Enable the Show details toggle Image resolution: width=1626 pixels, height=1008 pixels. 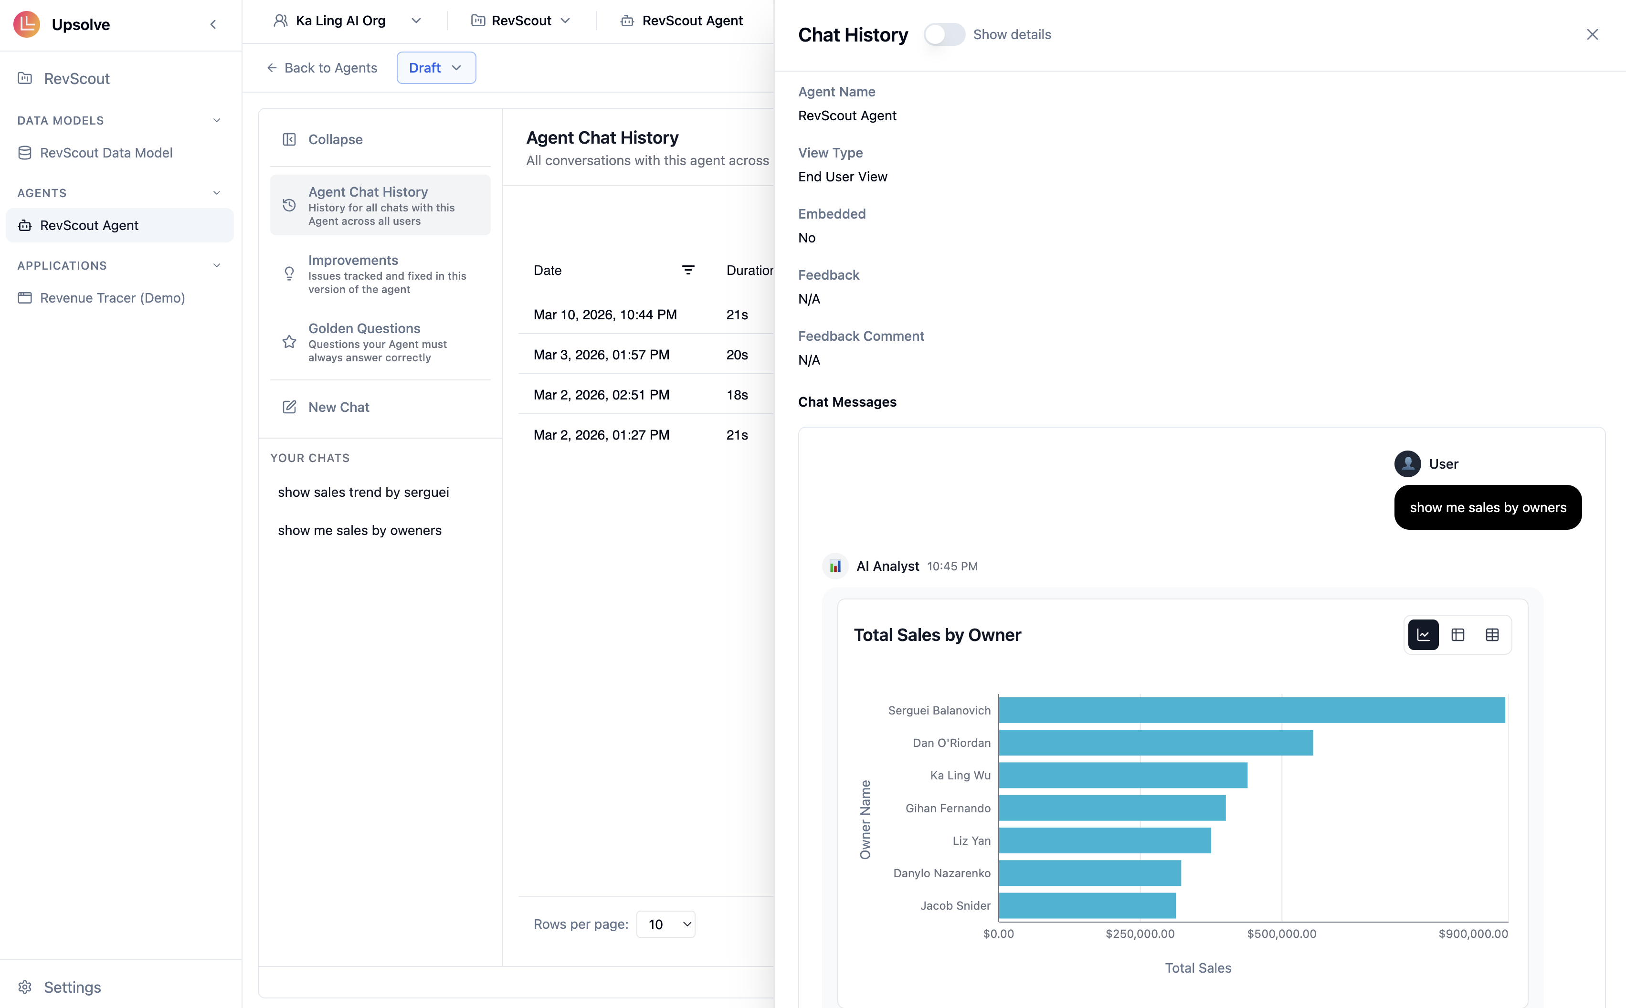(944, 35)
